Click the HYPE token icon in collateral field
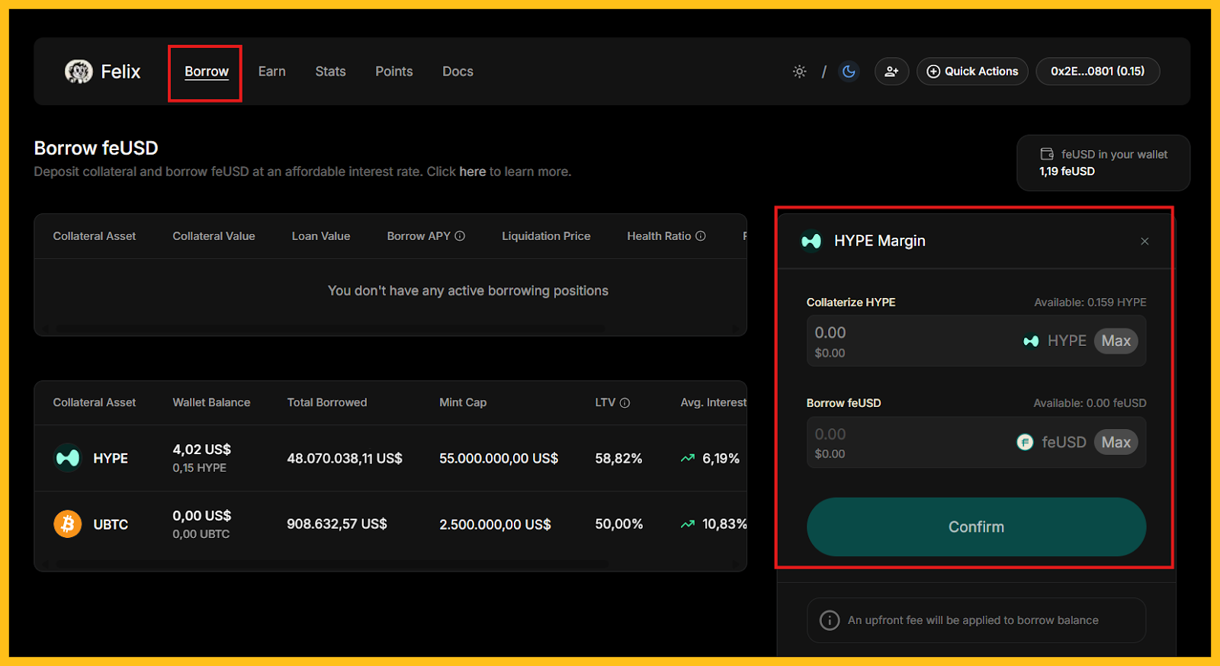1220x666 pixels. pyautogui.click(x=1031, y=341)
